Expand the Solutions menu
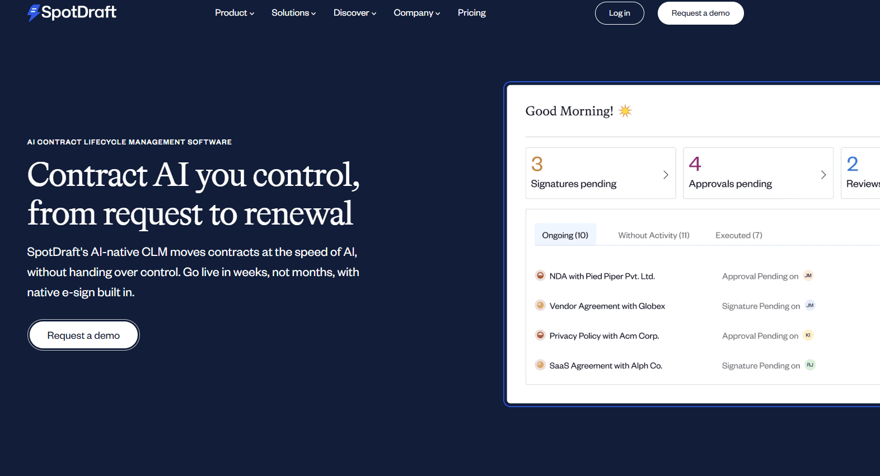 tap(294, 13)
